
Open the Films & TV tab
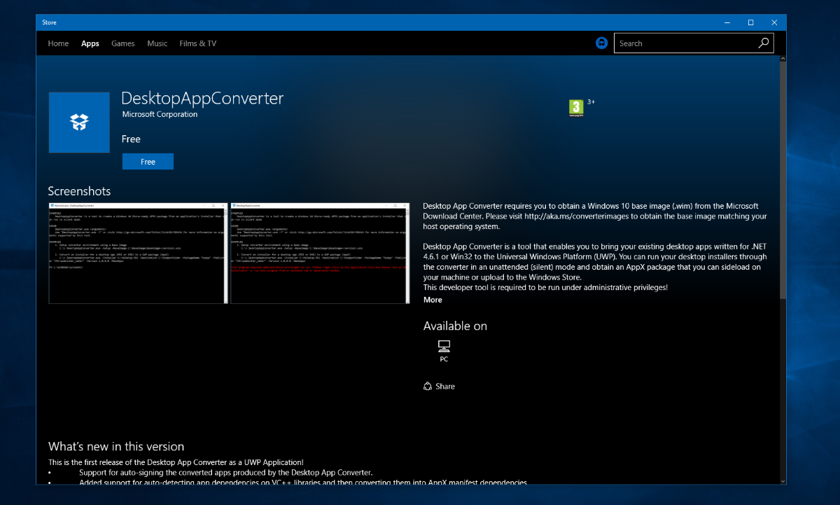[x=198, y=43]
